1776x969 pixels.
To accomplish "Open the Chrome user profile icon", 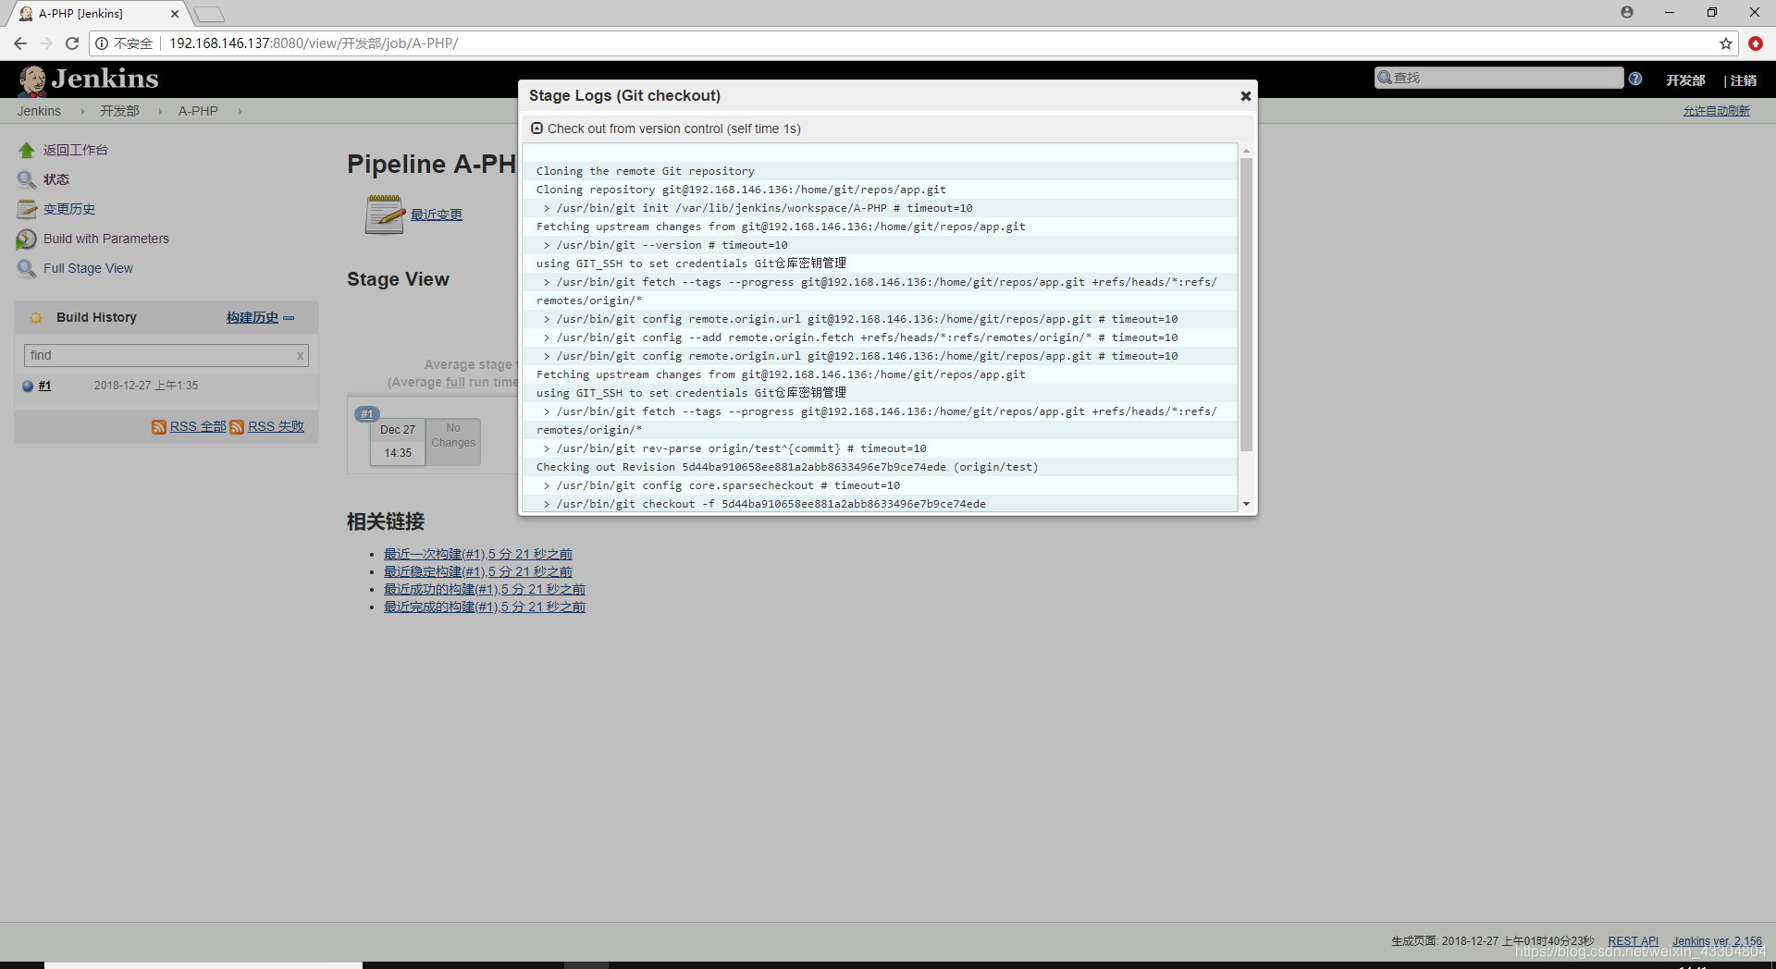I will coord(1627,12).
